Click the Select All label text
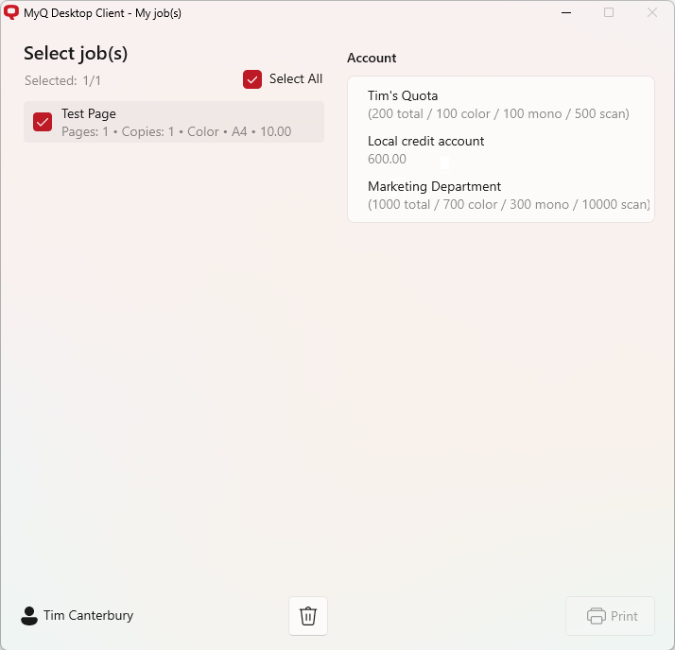 (295, 79)
